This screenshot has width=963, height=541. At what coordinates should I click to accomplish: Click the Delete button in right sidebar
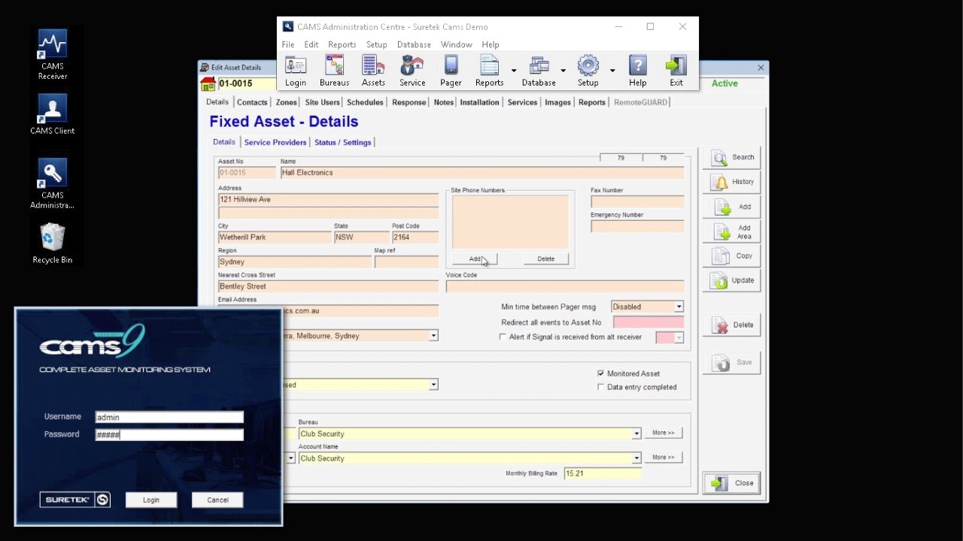click(x=732, y=325)
